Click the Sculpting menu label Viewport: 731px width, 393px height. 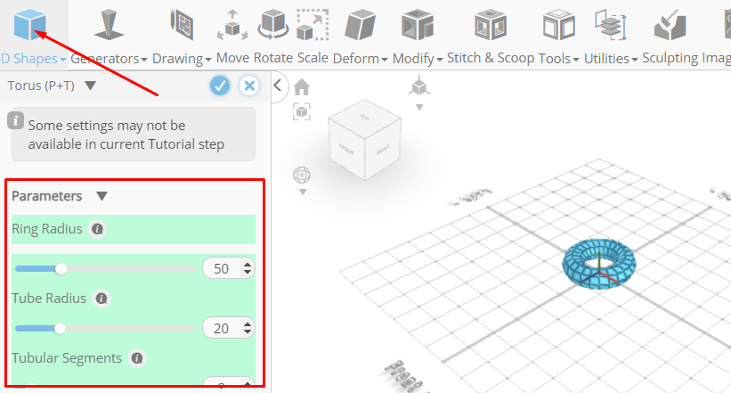(x=670, y=58)
